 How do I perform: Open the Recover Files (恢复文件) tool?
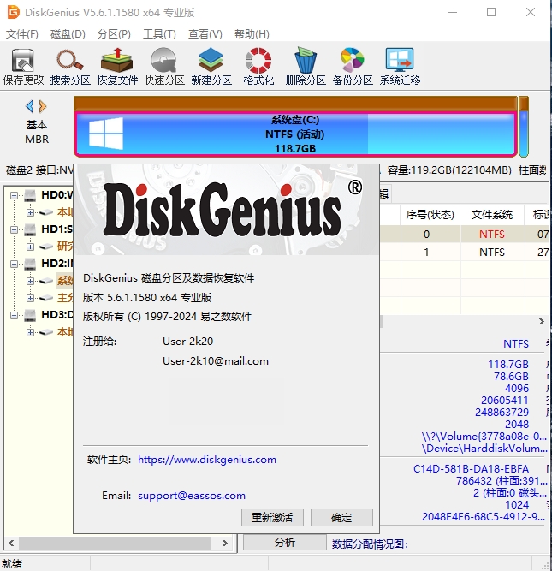pyautogui.click(x=117, y=66)
